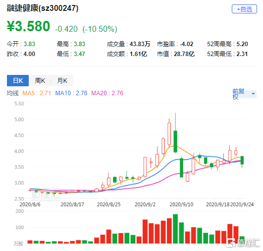Switch to the 周K weekly chart tab
The image size is (263, 251).
(40, 81)
